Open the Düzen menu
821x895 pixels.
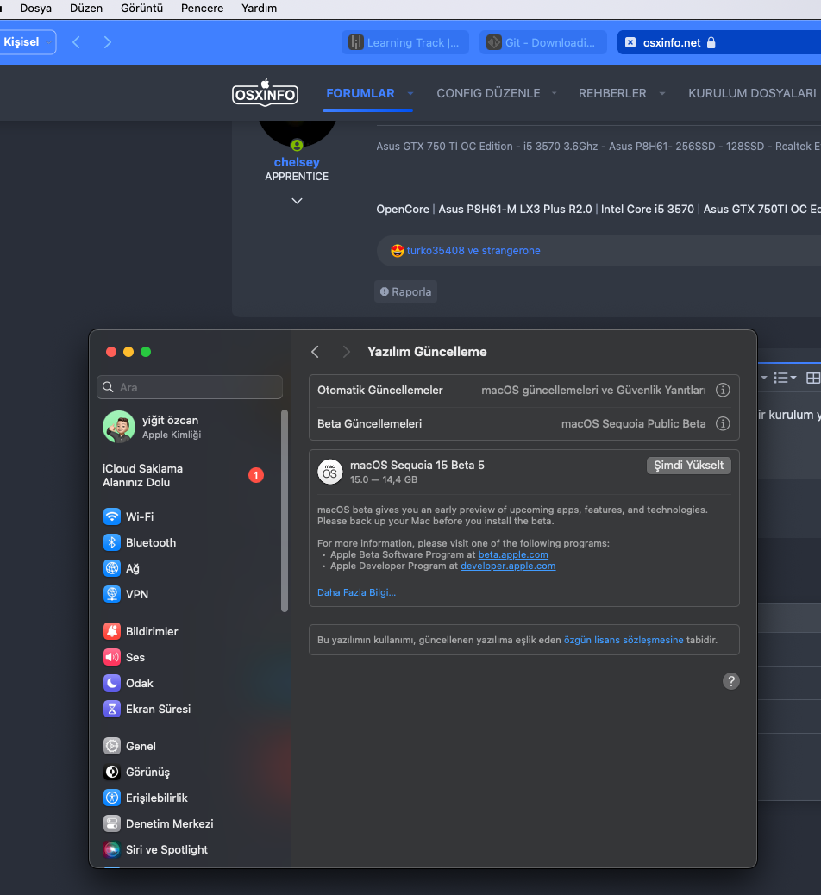point(86,8)
